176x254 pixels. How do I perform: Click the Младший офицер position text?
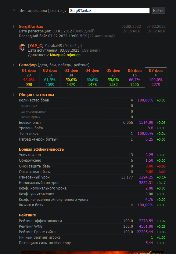[65, 55]
